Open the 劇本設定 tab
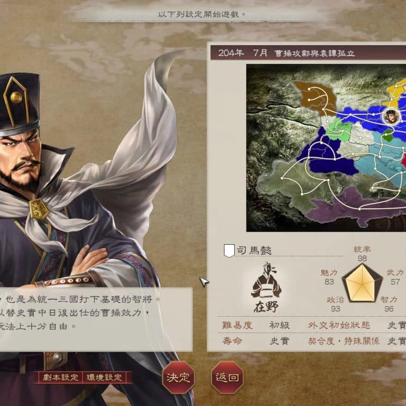Viewport: 406px width, 406px height. tap(60, 377)
